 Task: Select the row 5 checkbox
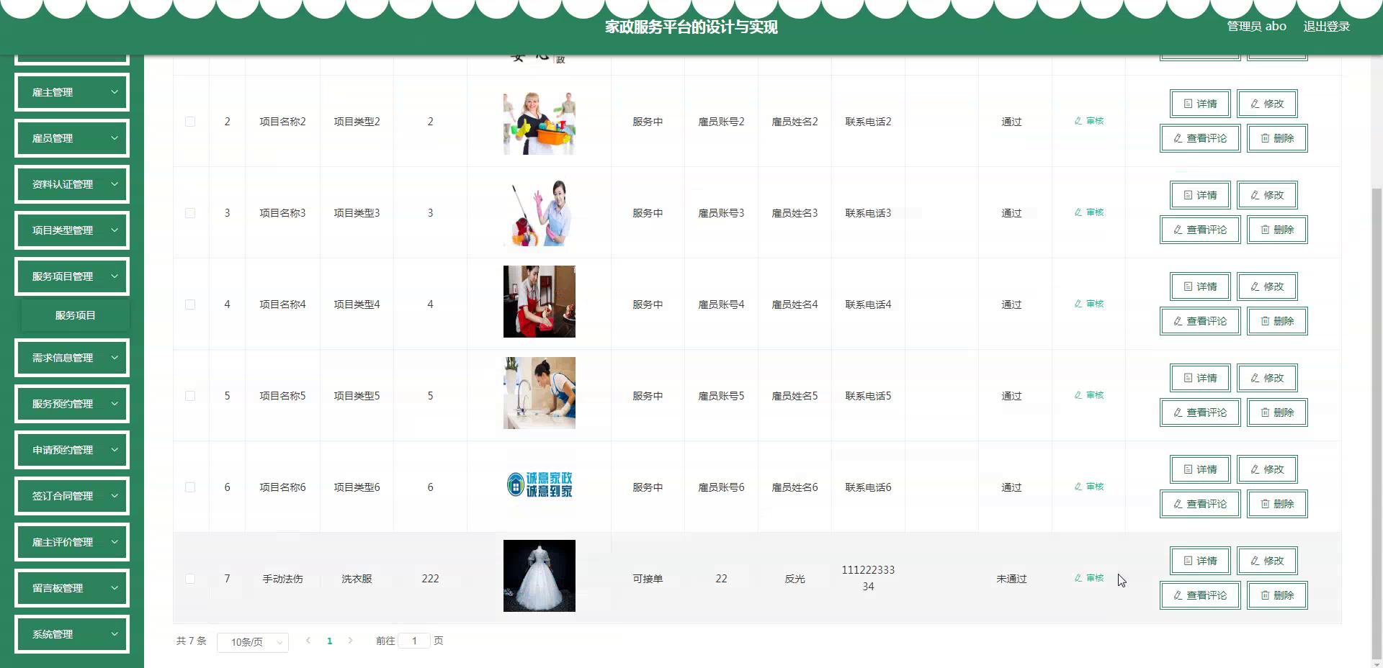190,396
